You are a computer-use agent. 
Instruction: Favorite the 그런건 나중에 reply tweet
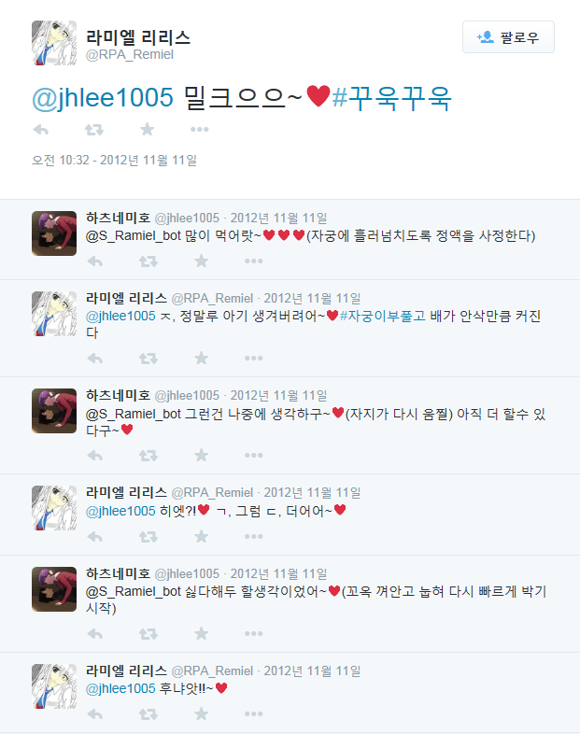point(202,455)
